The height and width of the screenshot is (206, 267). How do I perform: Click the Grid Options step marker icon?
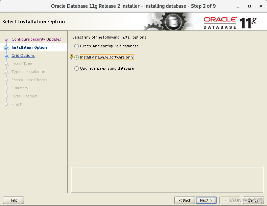tap(6, 56)
